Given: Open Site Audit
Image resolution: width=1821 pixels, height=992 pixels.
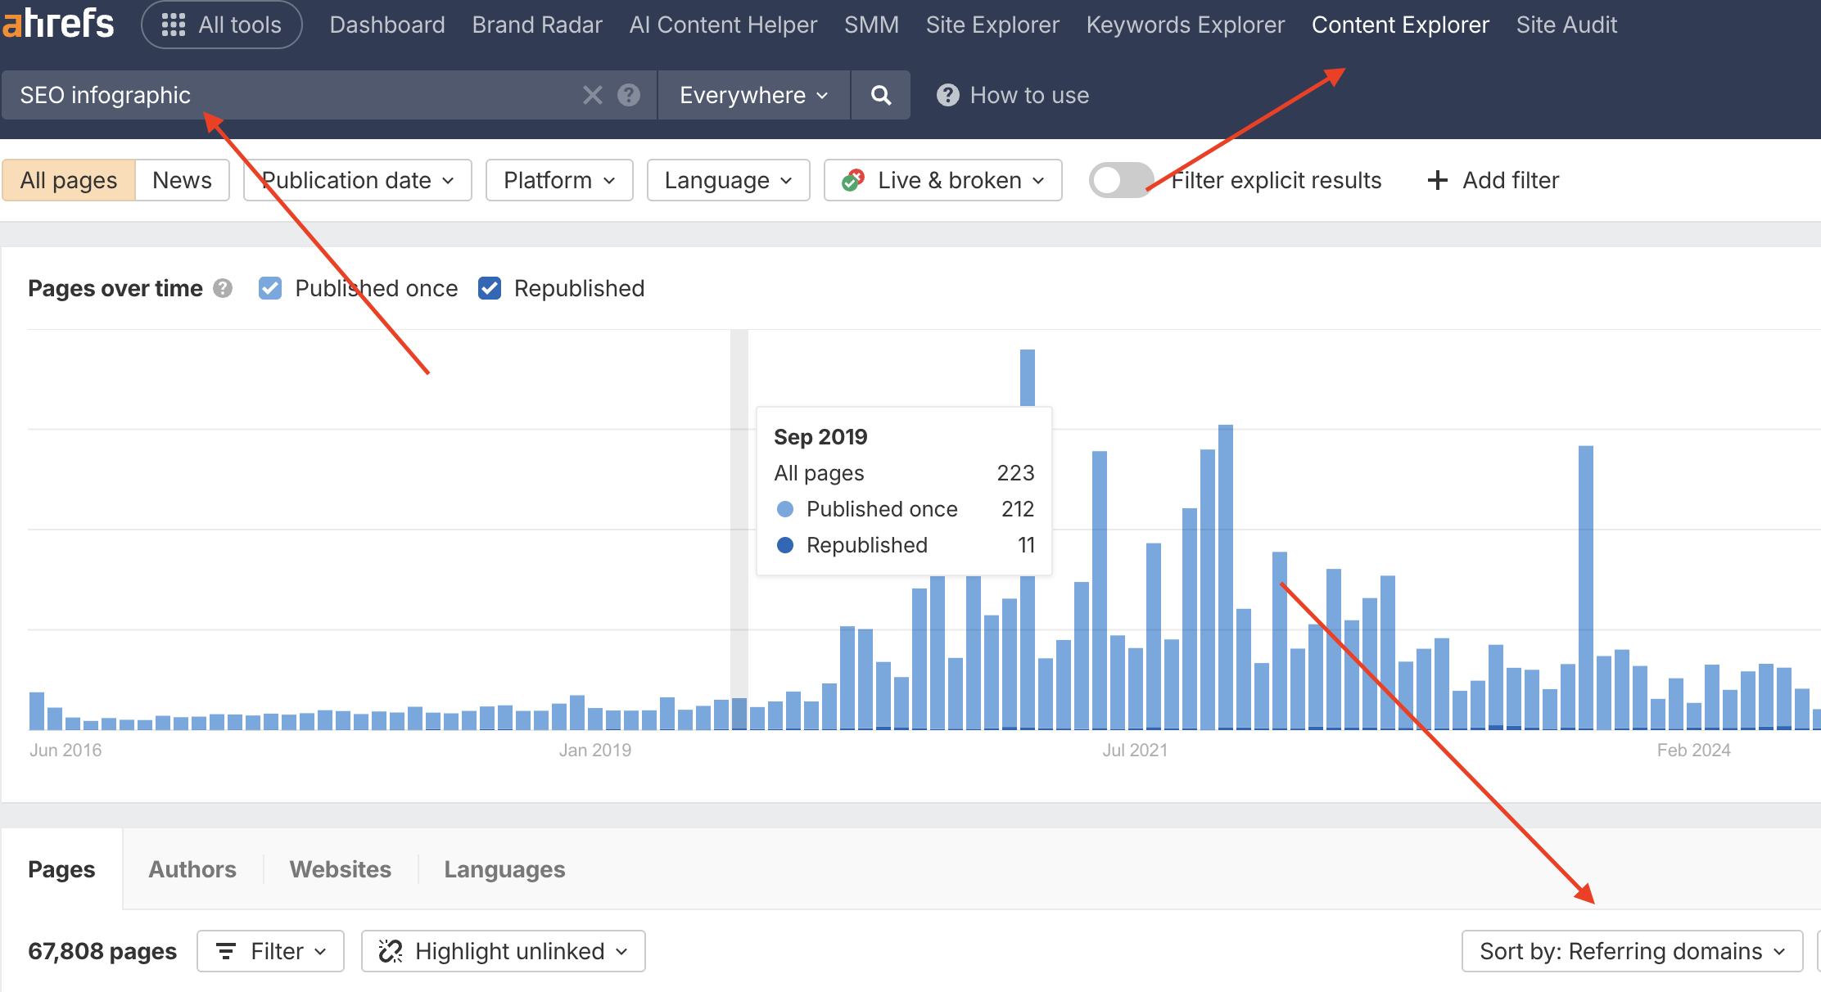Looking at the screenshot, I should (1566, 25).
